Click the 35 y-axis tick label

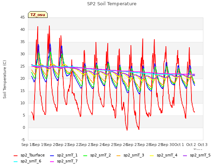22,42
